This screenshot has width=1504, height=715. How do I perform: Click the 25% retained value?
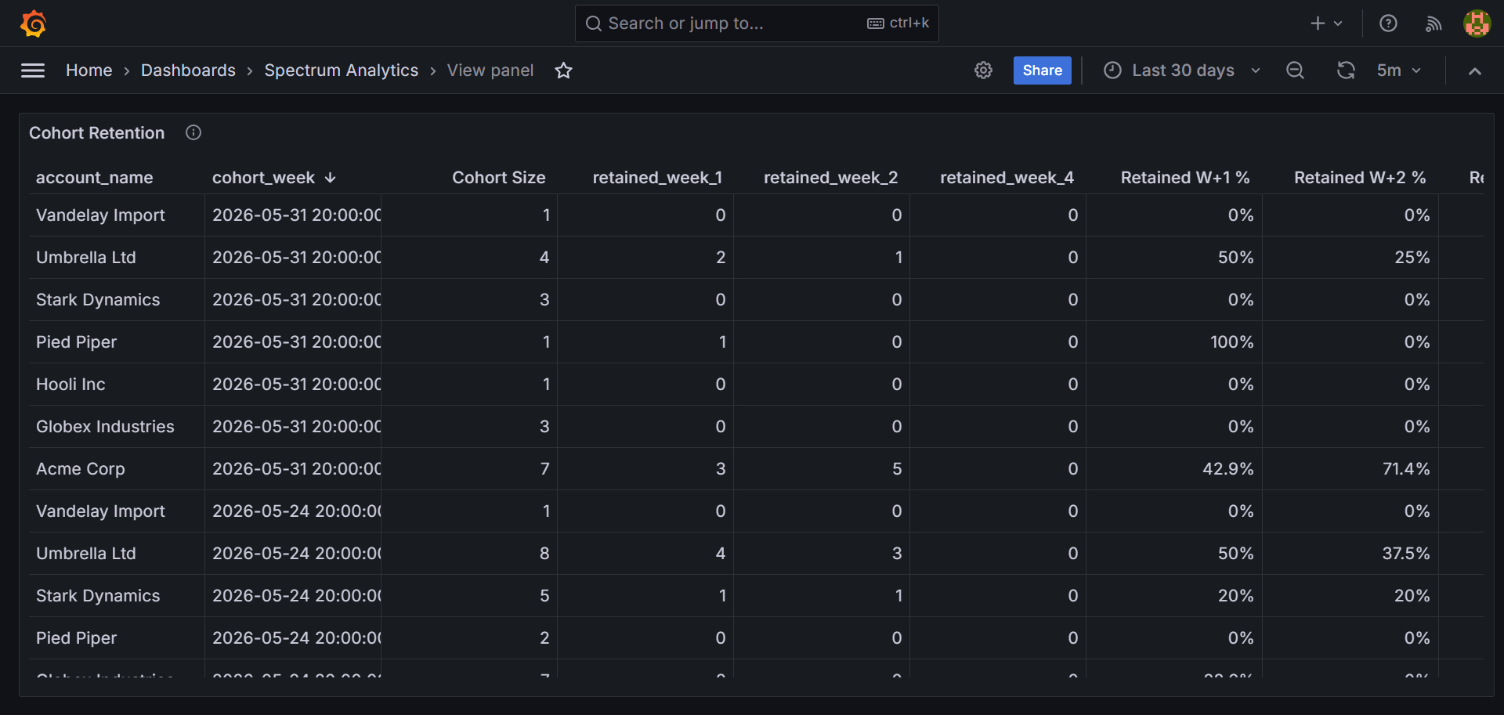tap(1412, 258)
